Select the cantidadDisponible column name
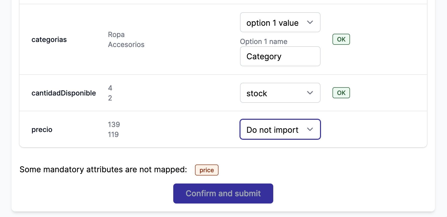 pyautogui.click(x=63, y=93)
